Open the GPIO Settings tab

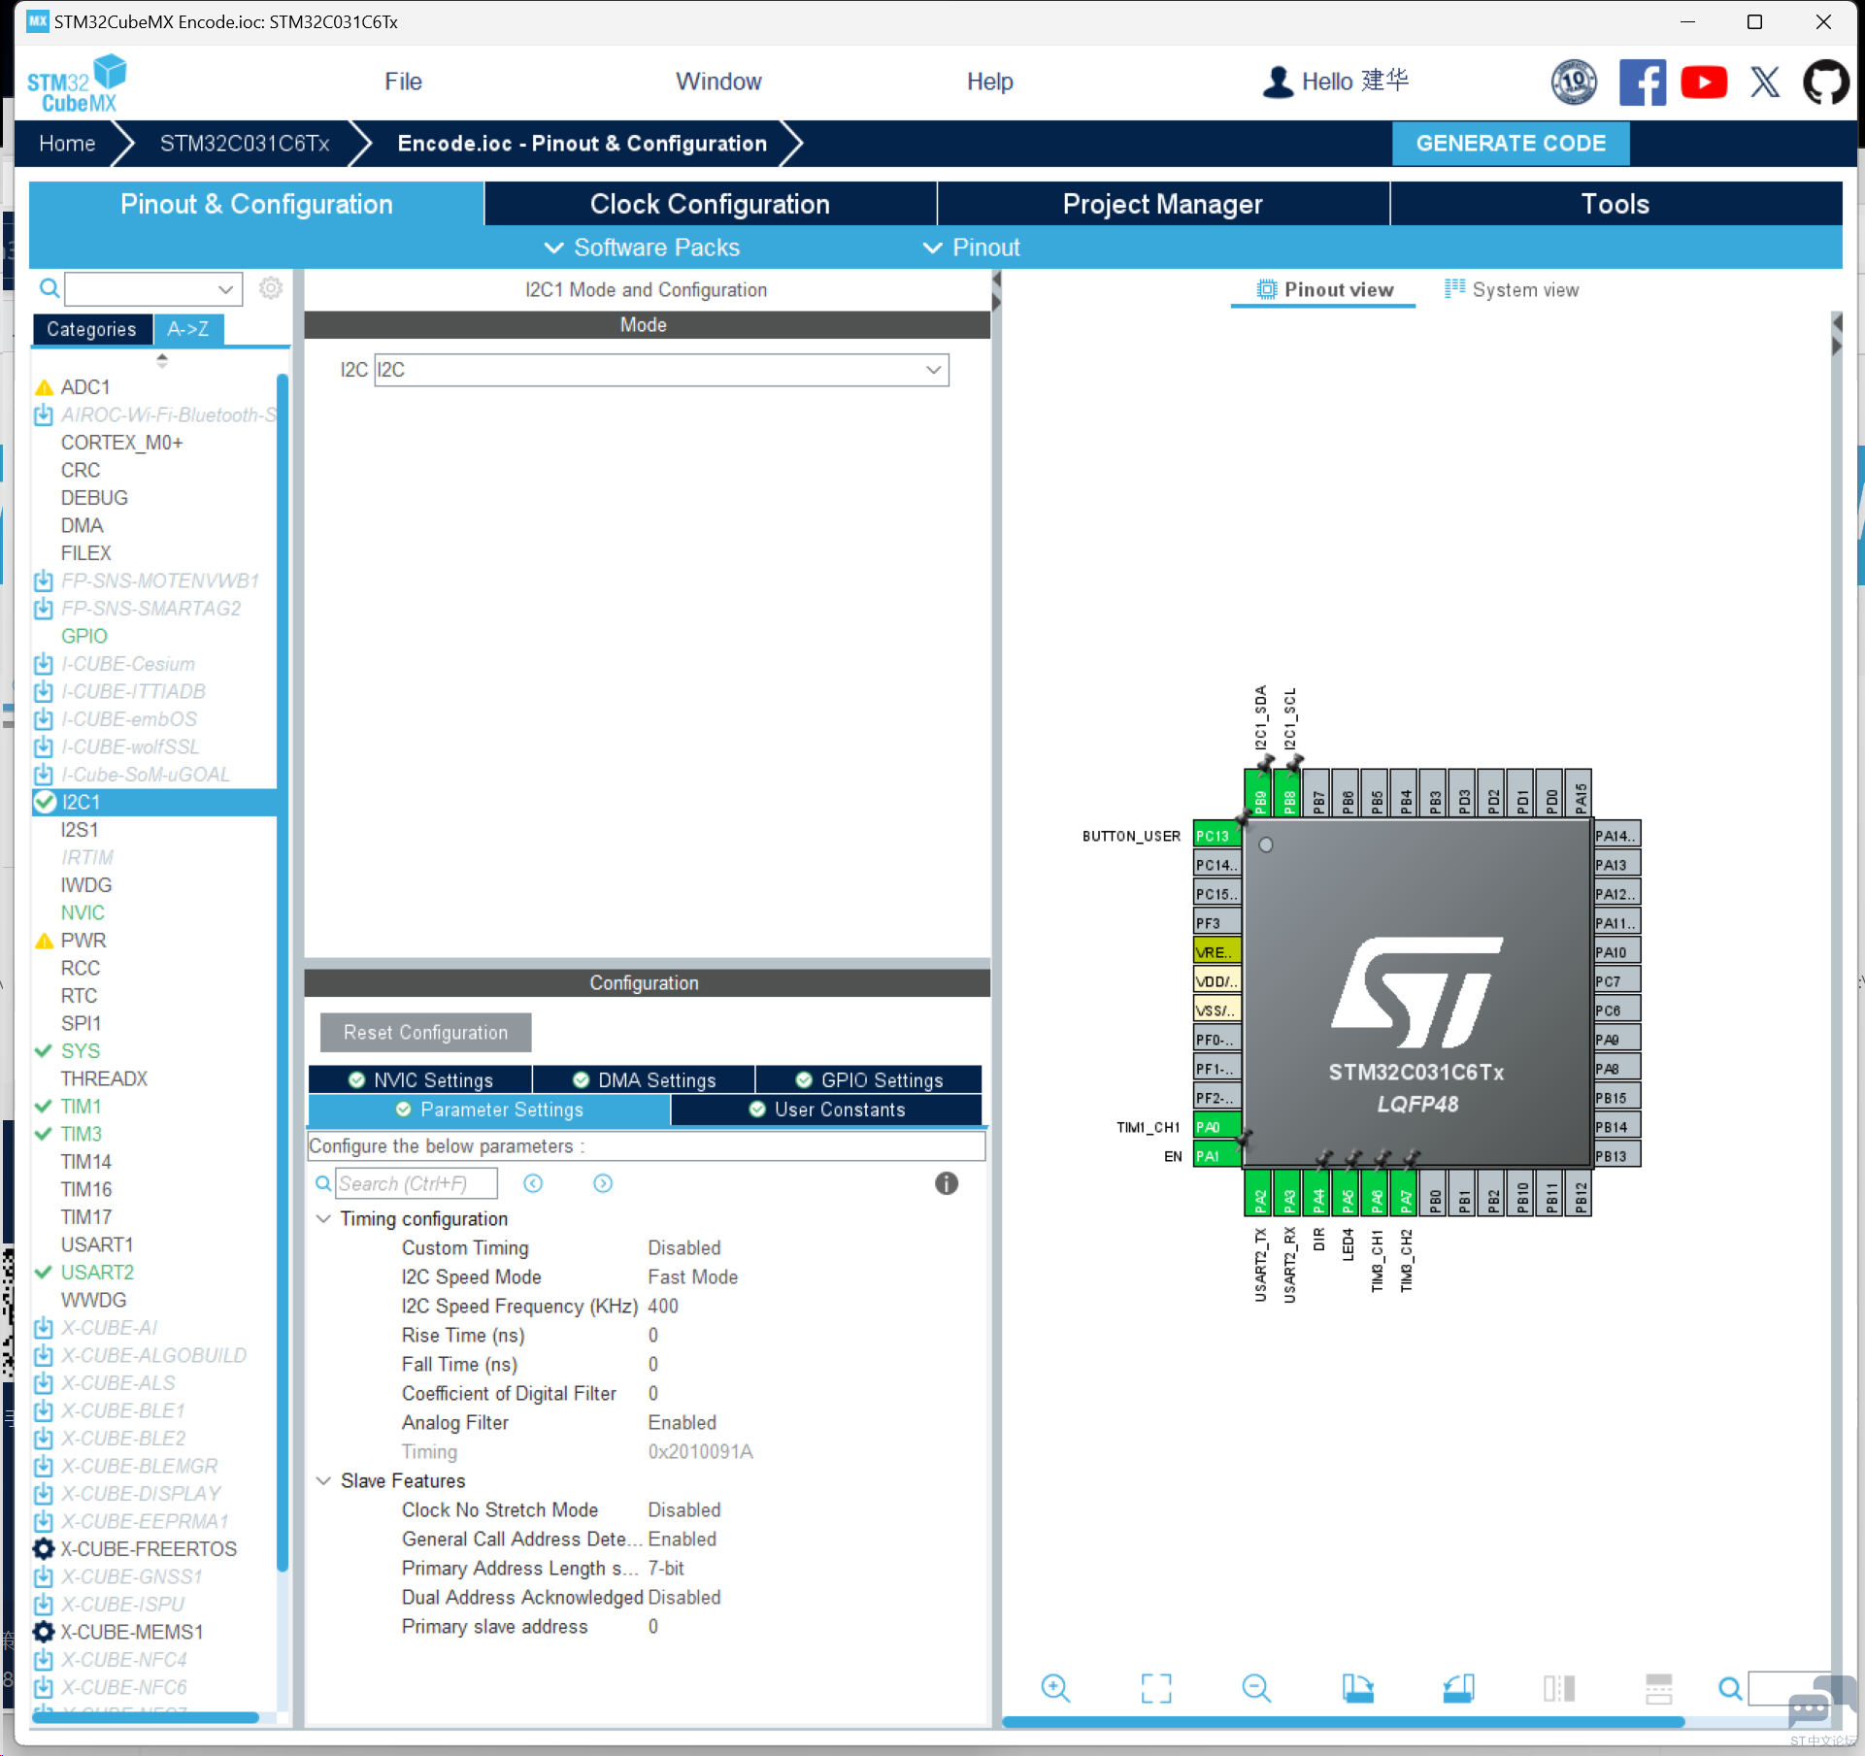[869, 1079]
